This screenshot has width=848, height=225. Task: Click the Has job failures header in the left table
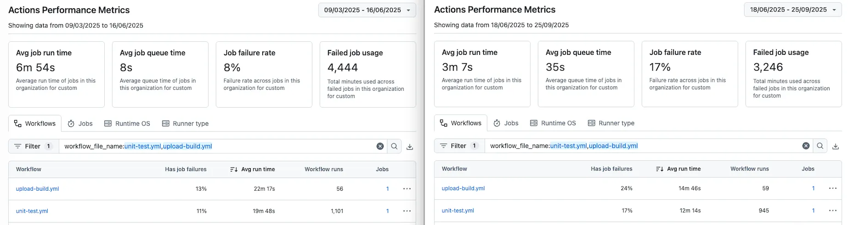coord(186,170)
